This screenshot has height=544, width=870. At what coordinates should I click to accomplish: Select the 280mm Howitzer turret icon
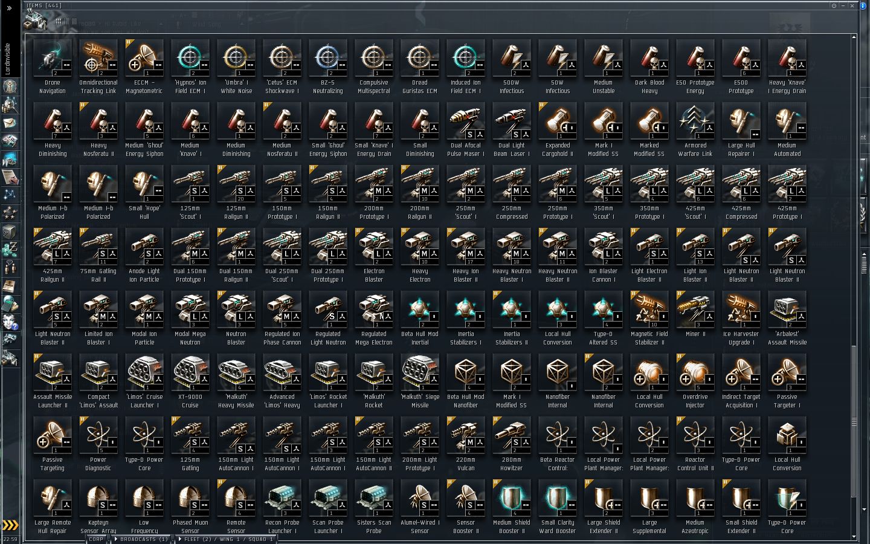[x=512, y=436]
